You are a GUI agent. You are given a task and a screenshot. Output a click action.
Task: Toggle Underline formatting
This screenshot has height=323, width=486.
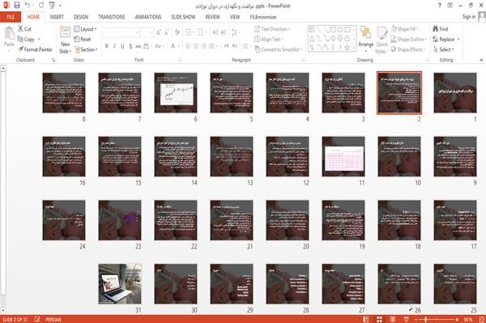tap(122, 46)
